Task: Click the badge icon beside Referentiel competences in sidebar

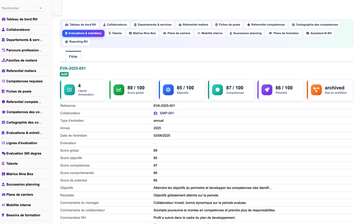Action: point(4,102)
